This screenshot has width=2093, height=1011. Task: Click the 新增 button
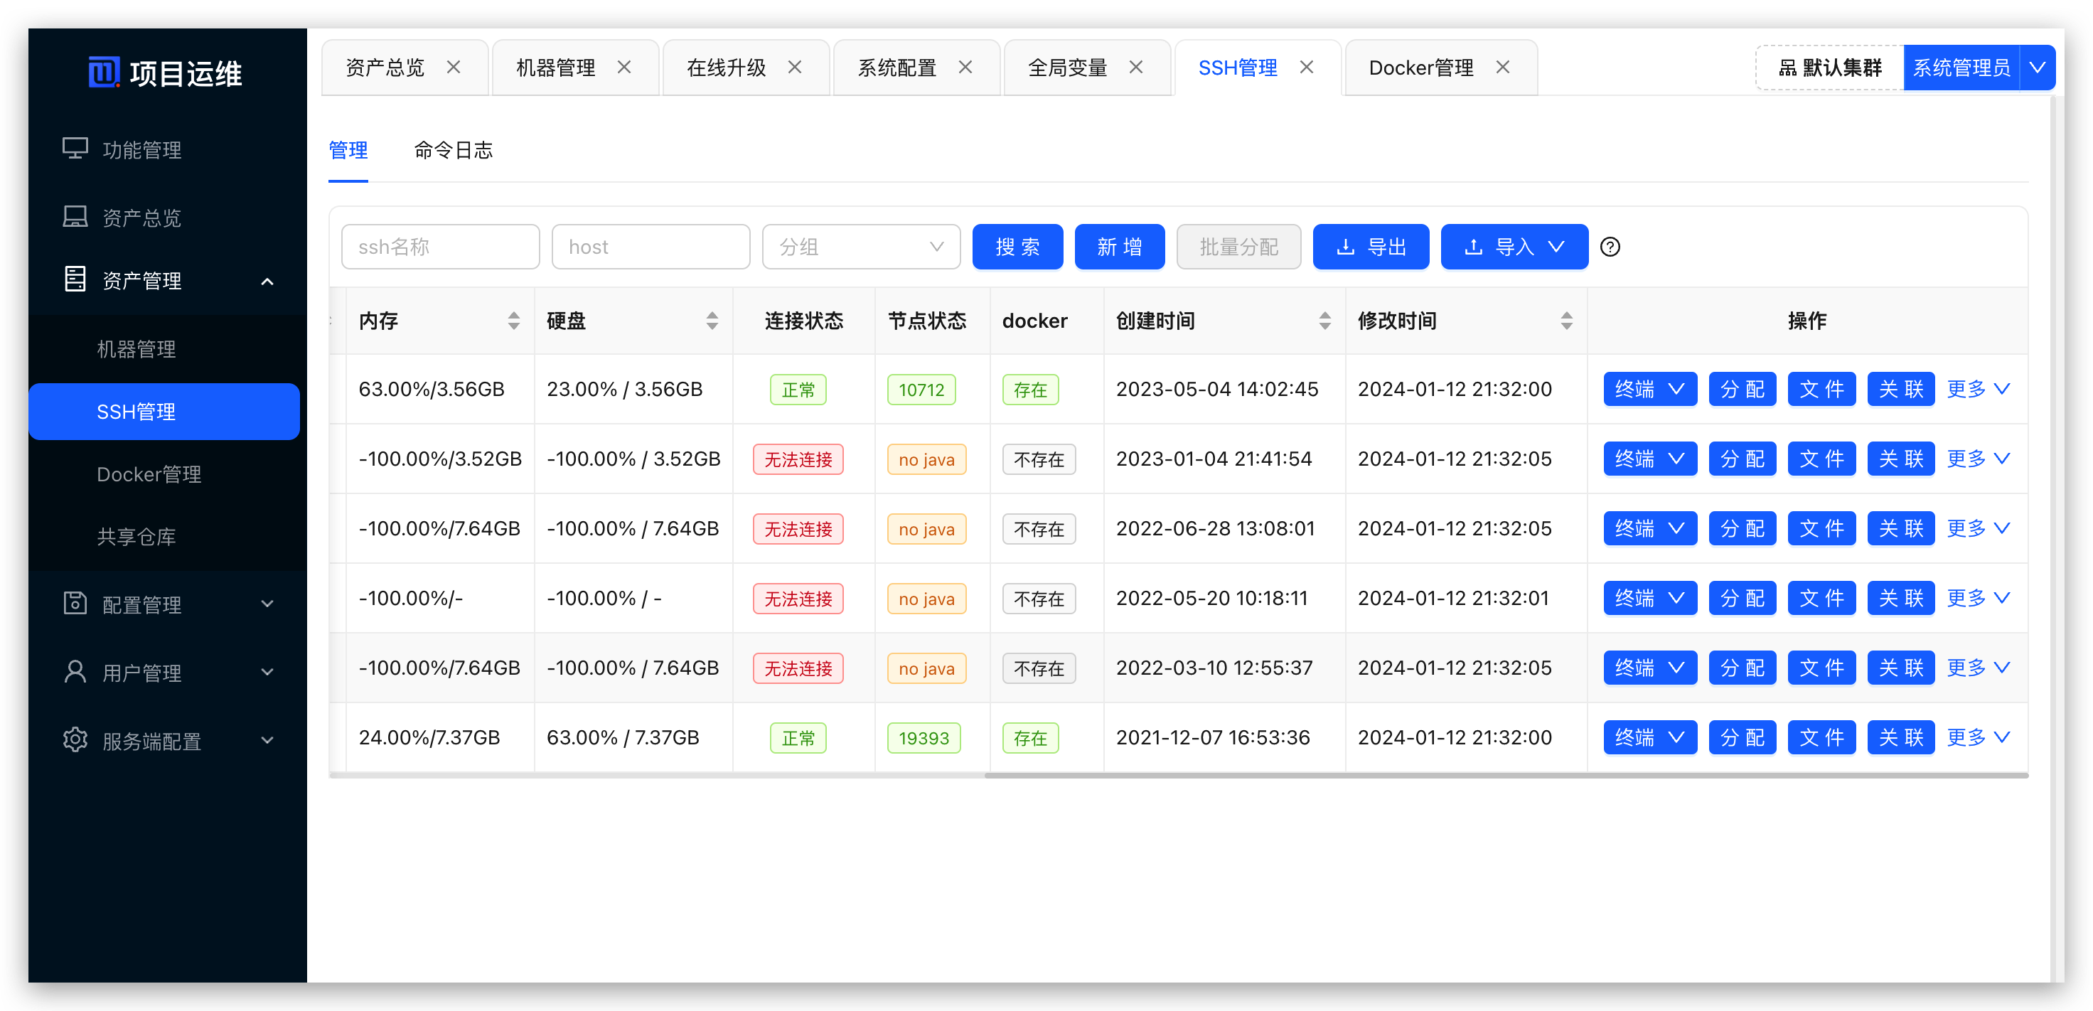1119,247
